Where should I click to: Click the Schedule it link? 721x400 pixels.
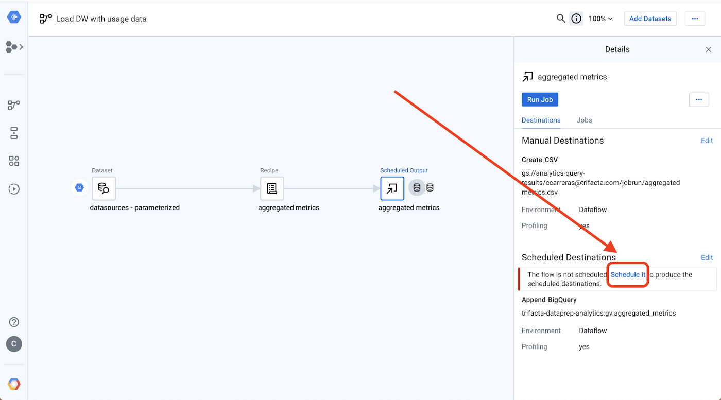click(628, 275)
